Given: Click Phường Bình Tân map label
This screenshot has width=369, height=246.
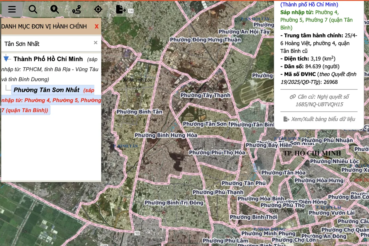Looking at the screenshot, I should [x=139, y=112].
